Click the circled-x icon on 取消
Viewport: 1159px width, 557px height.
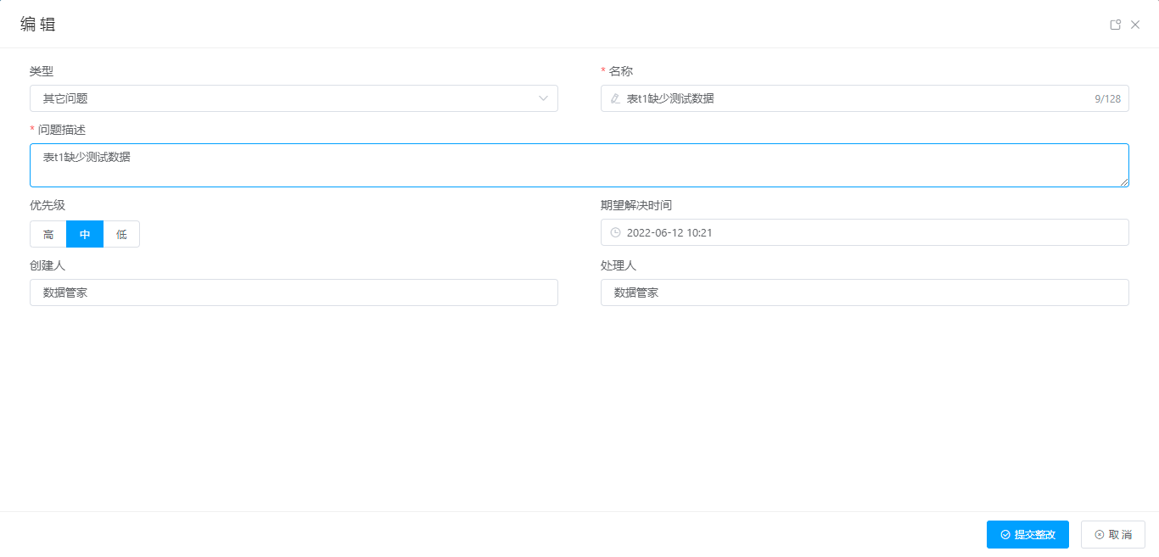1100,535
